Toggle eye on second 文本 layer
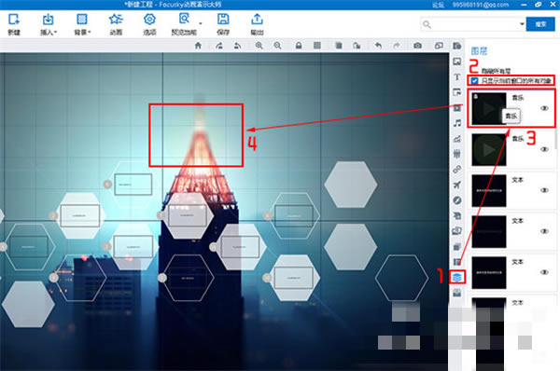The width and height of the screenshot is (560, 371). point(544,231)
